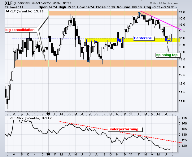Click the red horizontal resistance line near 15.8
Viewport: 192px width, 157px height.
[172, 27]
